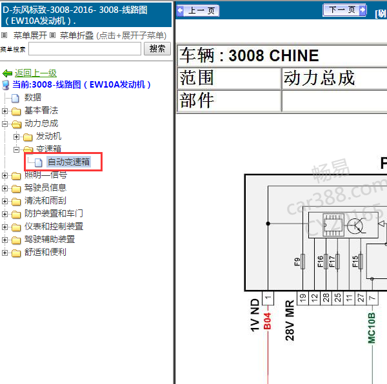Expand the 驾驶辅助装置 folder
The image size is (387, 384).
[5, 240]
